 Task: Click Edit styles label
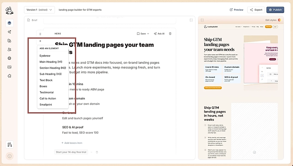[x=271, y=20]
